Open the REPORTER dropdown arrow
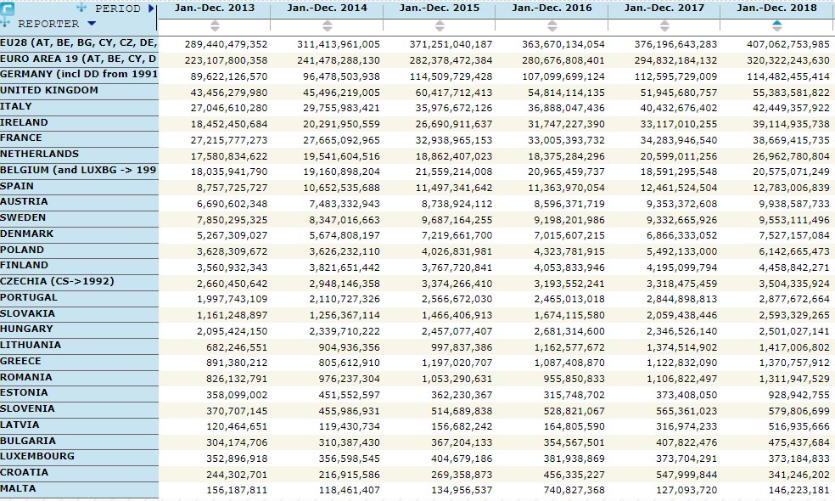Screen dimensions: 835x501 [91, 24]
